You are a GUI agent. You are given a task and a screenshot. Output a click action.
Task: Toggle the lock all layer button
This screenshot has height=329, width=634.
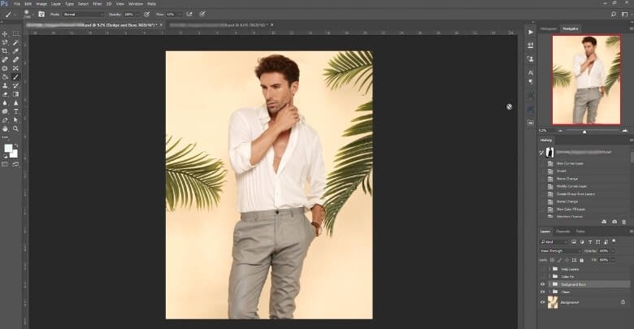coord(582,260)
